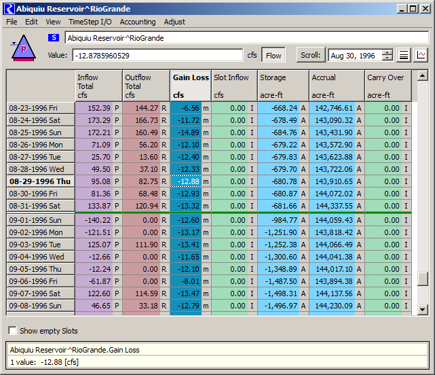Close the Abiquiu Reservoir window
The width and height of the screenshot is (435, 375).
(425, 9)
